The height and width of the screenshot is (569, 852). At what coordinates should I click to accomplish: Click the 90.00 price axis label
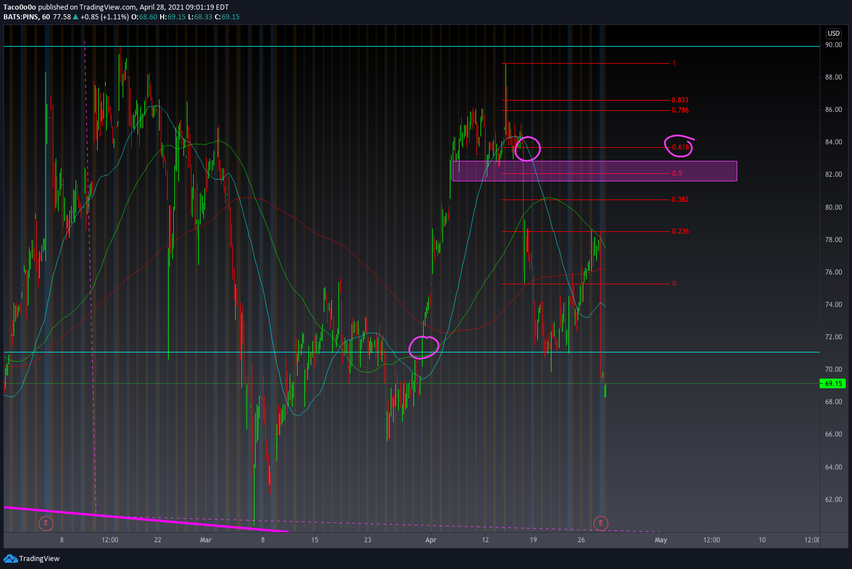(x=833, y=45)
